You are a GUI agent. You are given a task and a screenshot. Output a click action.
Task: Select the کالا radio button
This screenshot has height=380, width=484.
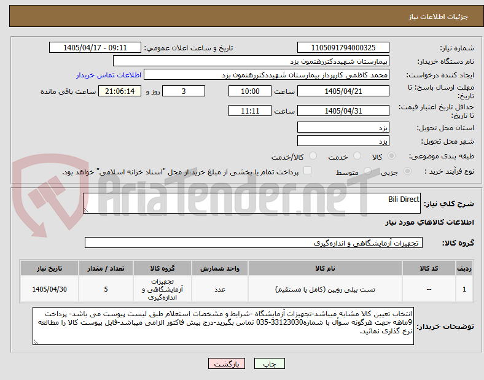pos(391,156)
